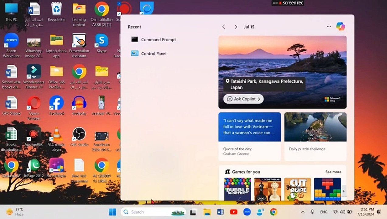Open the weather widget showing 37°C Haze
The width and height of the screenshot is (387, 219).
pyautogui.click(x=15, y=212)
